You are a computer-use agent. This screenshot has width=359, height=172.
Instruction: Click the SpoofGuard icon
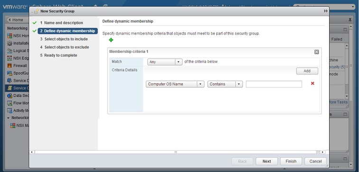click(x=9, y=73)
